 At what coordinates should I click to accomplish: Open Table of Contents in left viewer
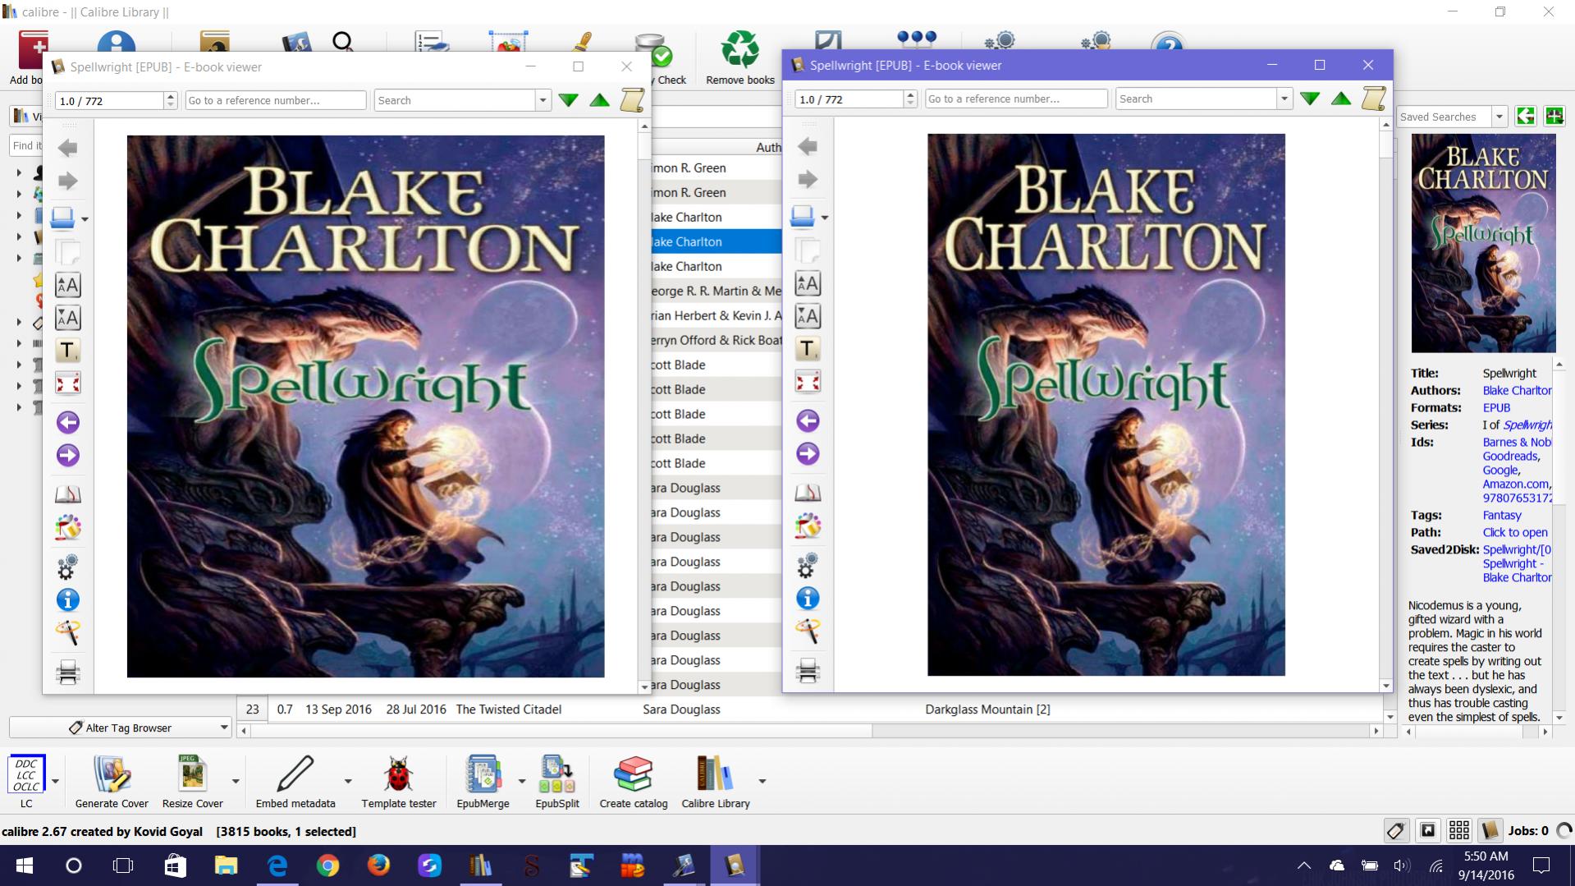68,351
